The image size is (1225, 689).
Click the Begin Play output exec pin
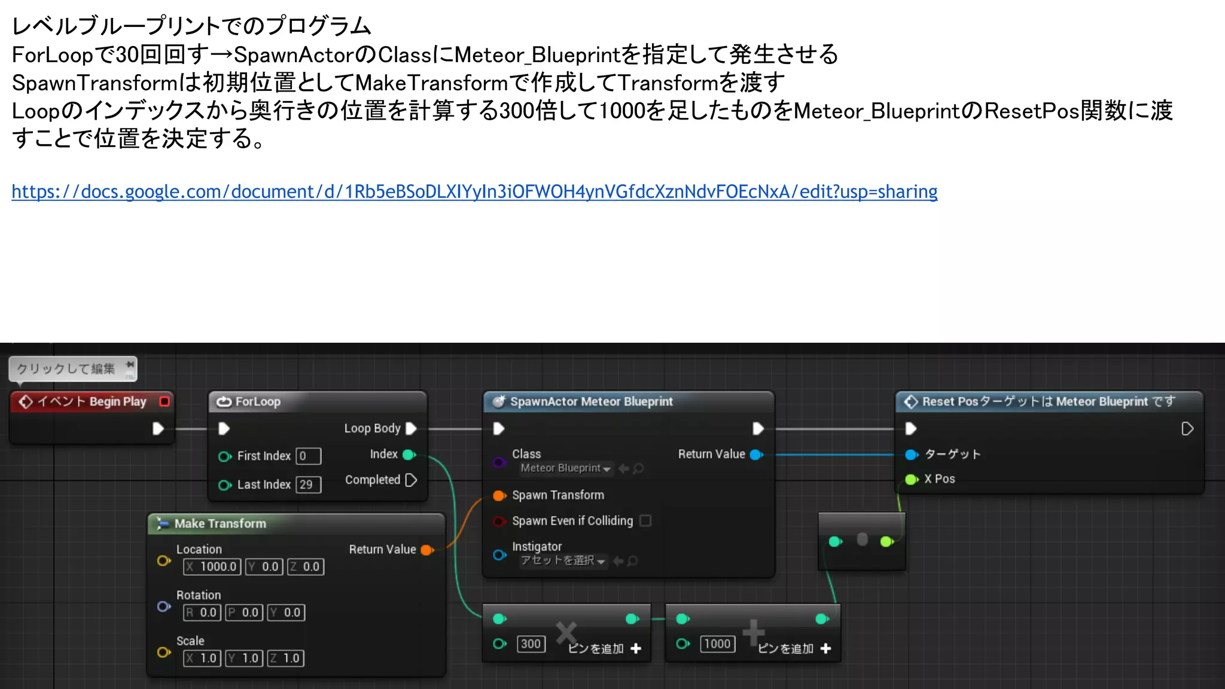tap(158, 428)
